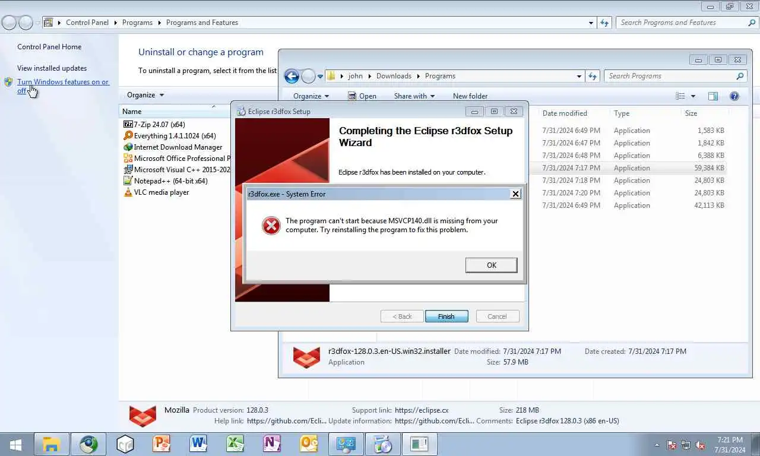Select the 7-Zip 24.07 (x64) icon
This screenshot has width=760, height=456.
point(128,125)
